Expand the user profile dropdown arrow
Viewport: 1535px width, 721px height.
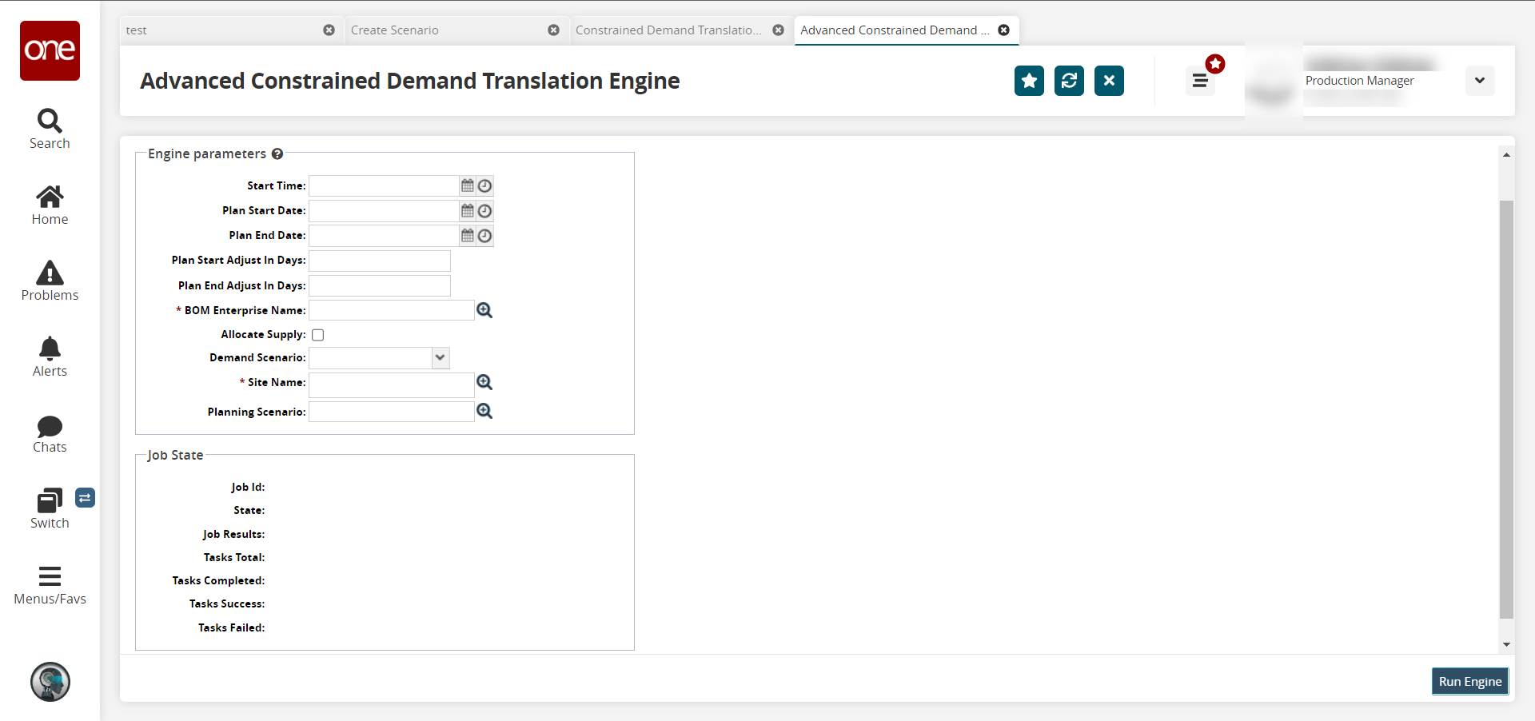click(1480, 81)
